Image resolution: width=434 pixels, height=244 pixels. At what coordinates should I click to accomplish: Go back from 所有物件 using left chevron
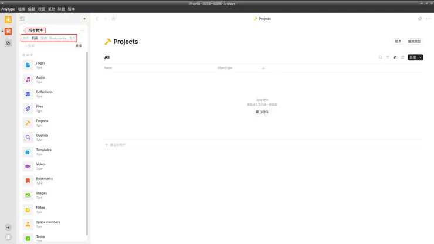24,30
